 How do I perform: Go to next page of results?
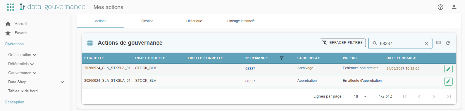click(434, 96)
